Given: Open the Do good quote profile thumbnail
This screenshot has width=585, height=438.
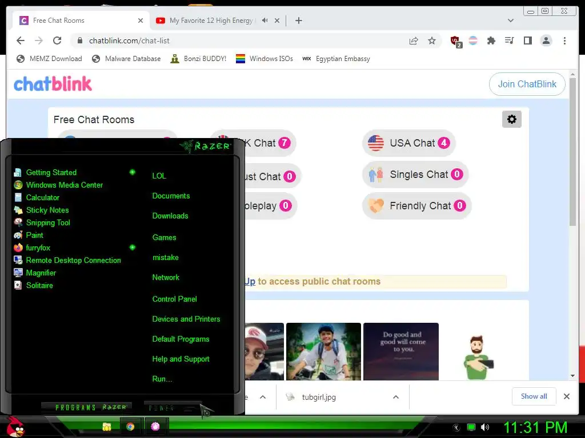Looking at the screenshot, I should point(401,351).
